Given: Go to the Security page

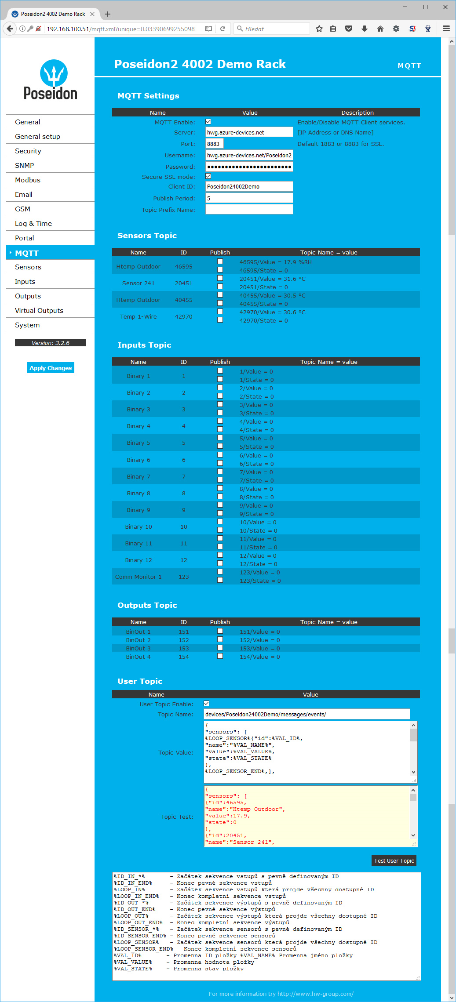Looking at the screenshot, I should tap(50, 151).
